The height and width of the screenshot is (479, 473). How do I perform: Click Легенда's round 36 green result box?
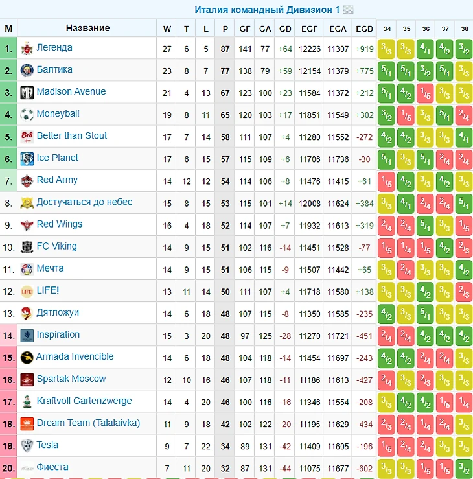pyautogui.click(x=425, y=49)
